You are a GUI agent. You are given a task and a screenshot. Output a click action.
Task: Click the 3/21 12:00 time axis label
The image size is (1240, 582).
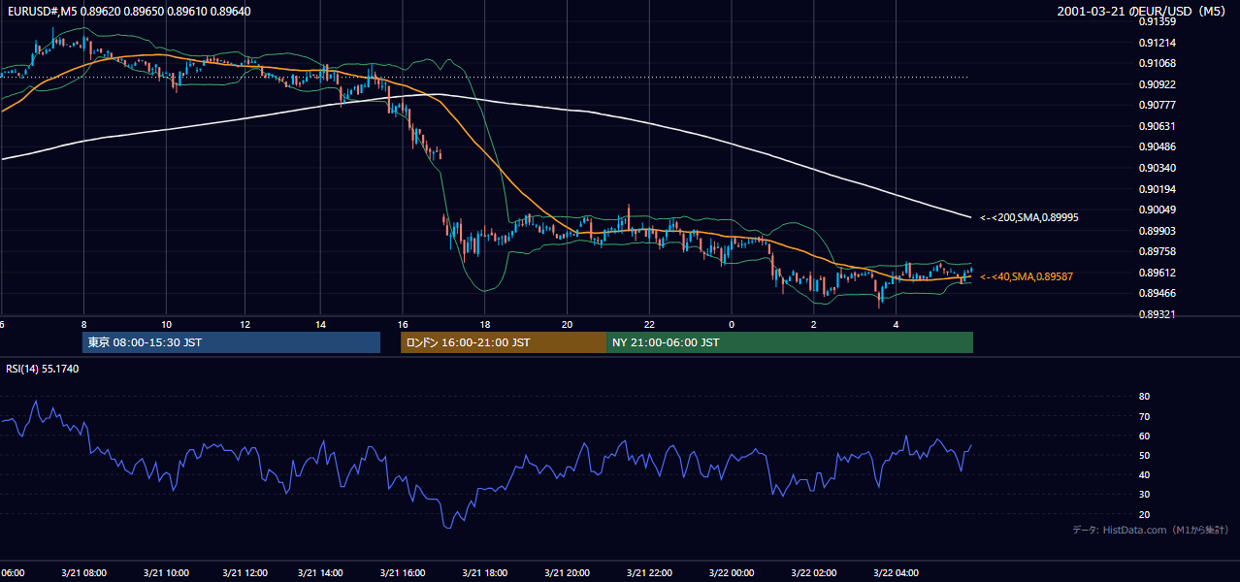coord(245,573)
